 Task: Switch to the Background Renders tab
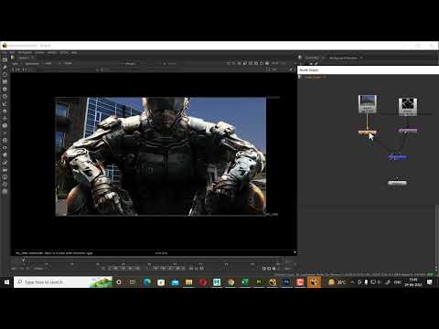point(343,58)
